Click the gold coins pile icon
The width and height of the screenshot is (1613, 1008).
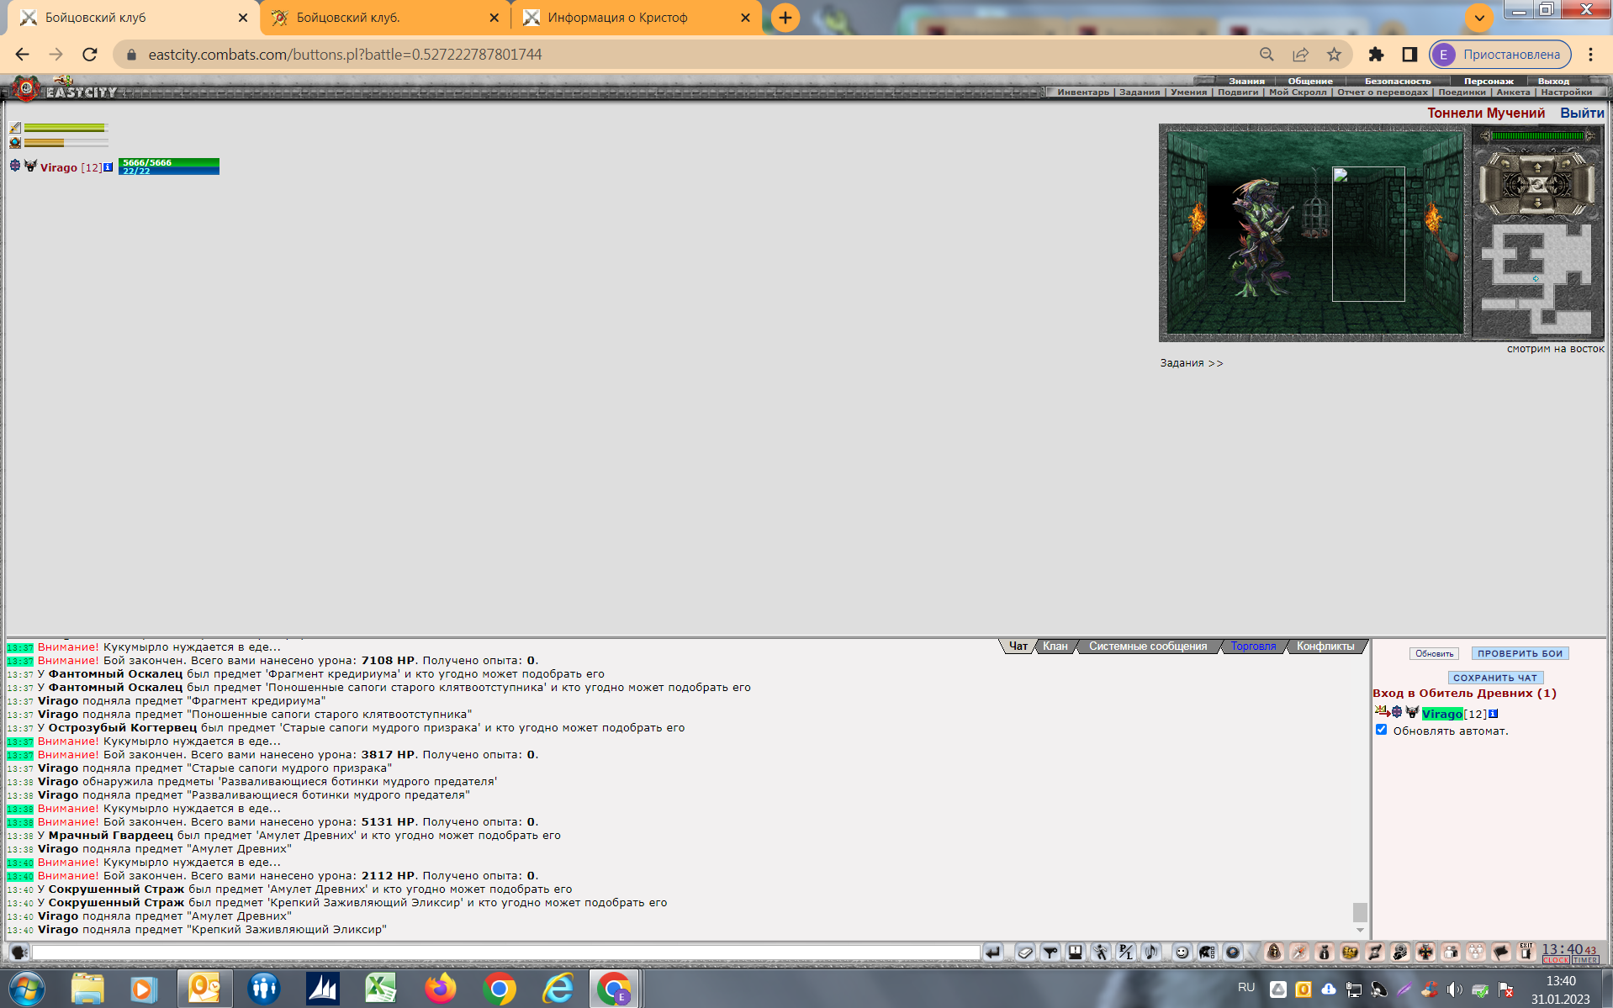[x=1350, y=953]
